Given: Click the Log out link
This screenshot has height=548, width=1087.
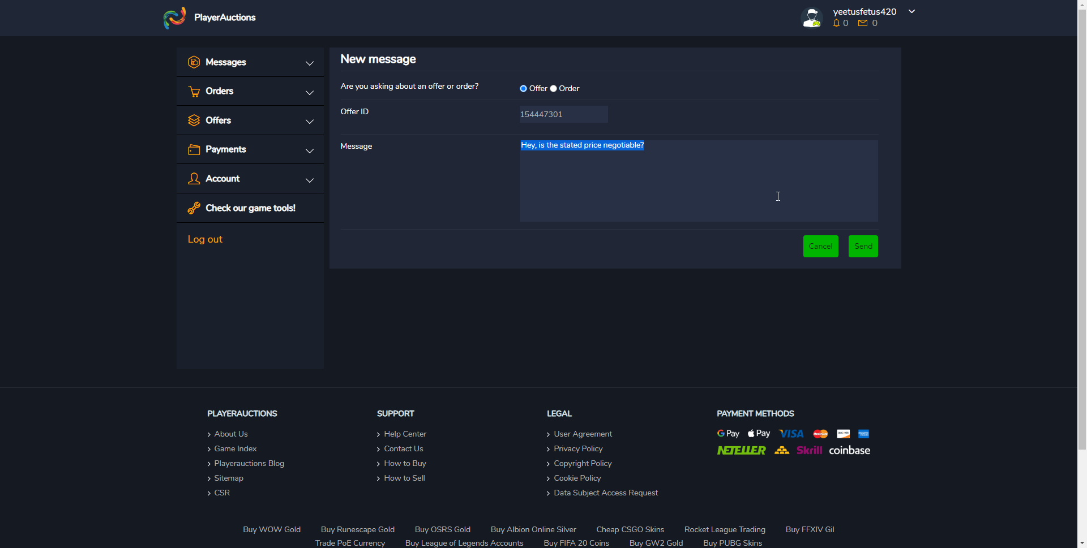Looking at the screenshot, I should (x=205, y=239).
